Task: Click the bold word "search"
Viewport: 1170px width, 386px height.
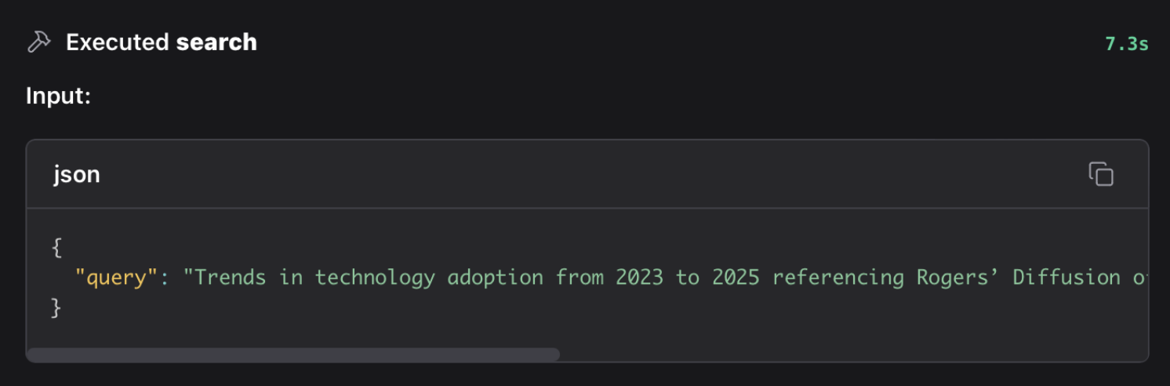Action: pos(216,42)
